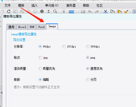Open the 文件 menu
Screen dimensions: 136x107
click(x=8, y=6)
